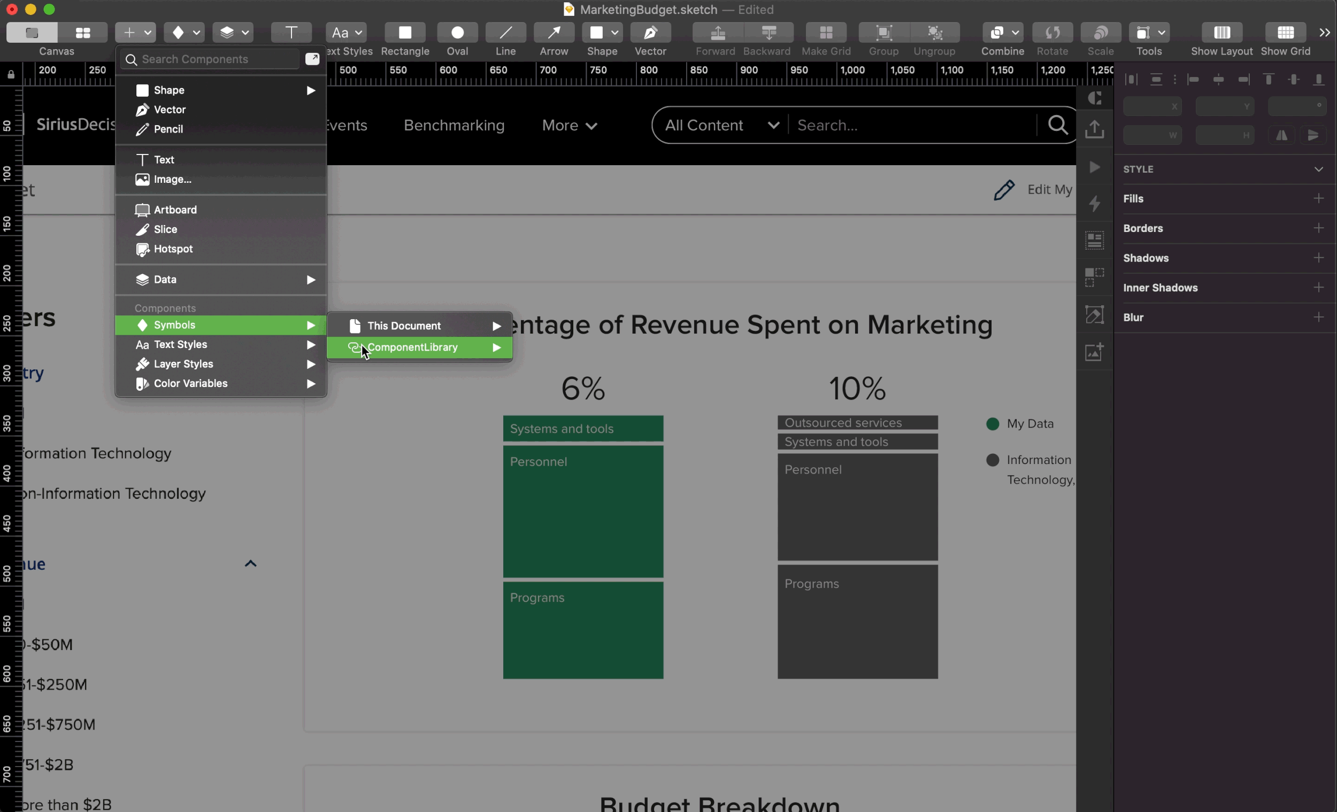The image size is (1337, 812).
Task: Click align top edges icon in inspector
Action: tap(1268, 80)
